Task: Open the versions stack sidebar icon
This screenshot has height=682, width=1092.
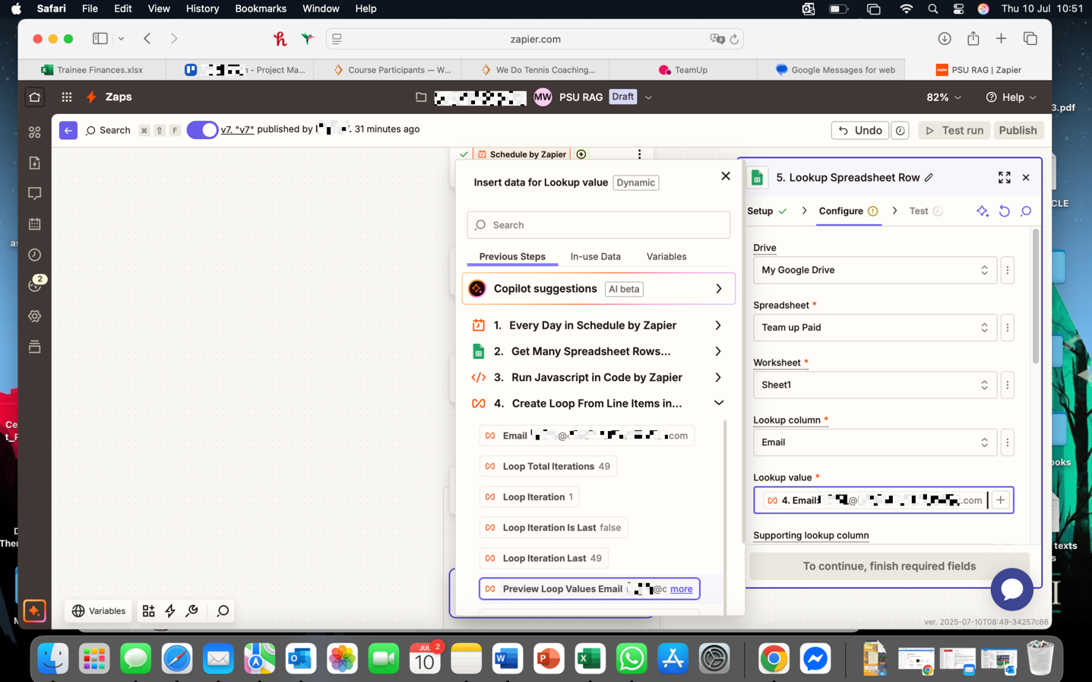Action: (x=35, y=347)
